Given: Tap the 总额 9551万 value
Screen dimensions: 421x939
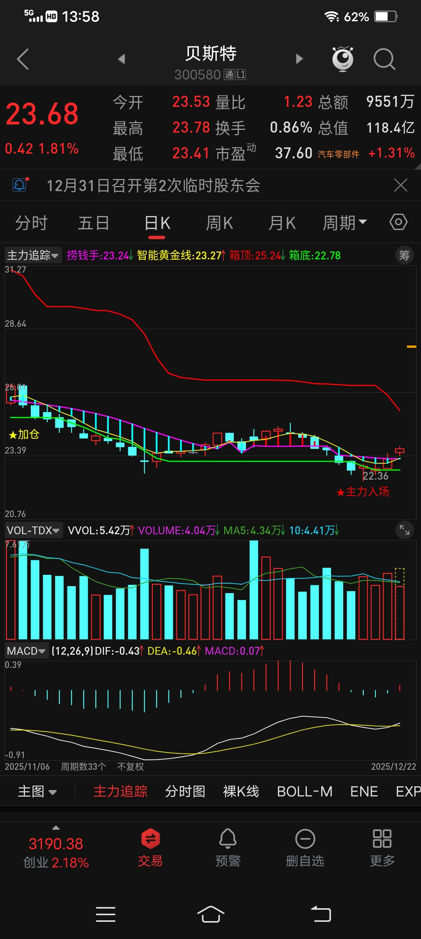Looking at the screenshot, I should pos(366,102).
